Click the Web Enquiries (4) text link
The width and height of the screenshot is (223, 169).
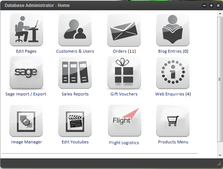coord(173,94)
